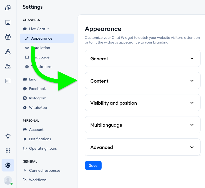
Task: Open Operating hours settings
Action: (43, 148)
